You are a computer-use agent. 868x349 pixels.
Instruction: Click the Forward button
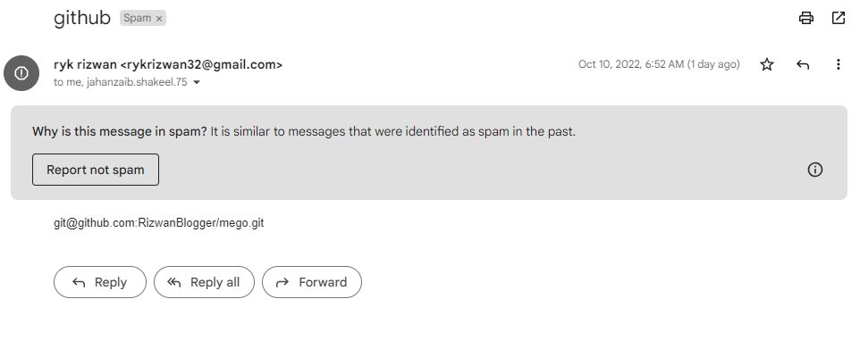(312, 282)
